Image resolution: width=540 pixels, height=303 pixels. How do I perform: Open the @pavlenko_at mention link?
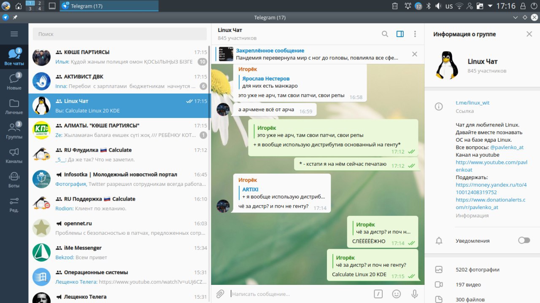click(x=507, y=147)
